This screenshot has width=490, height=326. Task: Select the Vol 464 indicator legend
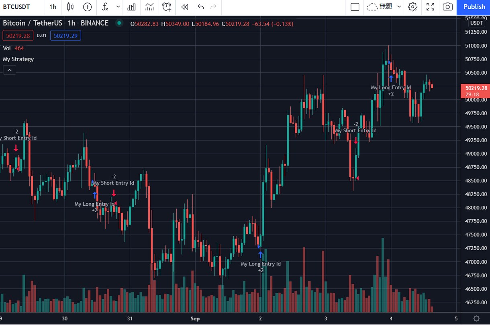tap(13, 48)
